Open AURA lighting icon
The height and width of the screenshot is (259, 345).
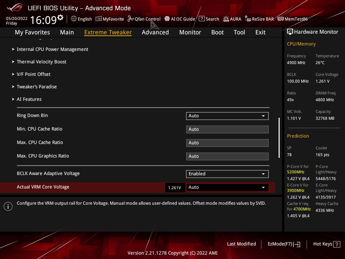(226, 19)
